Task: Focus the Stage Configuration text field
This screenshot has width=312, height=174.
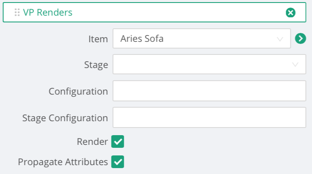Action: 209,117
